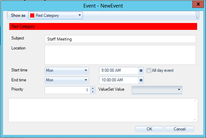This screenshot has height=138, width=206.
Task: Expand the ValueSet Value dropdown
Action: (157, 90)
